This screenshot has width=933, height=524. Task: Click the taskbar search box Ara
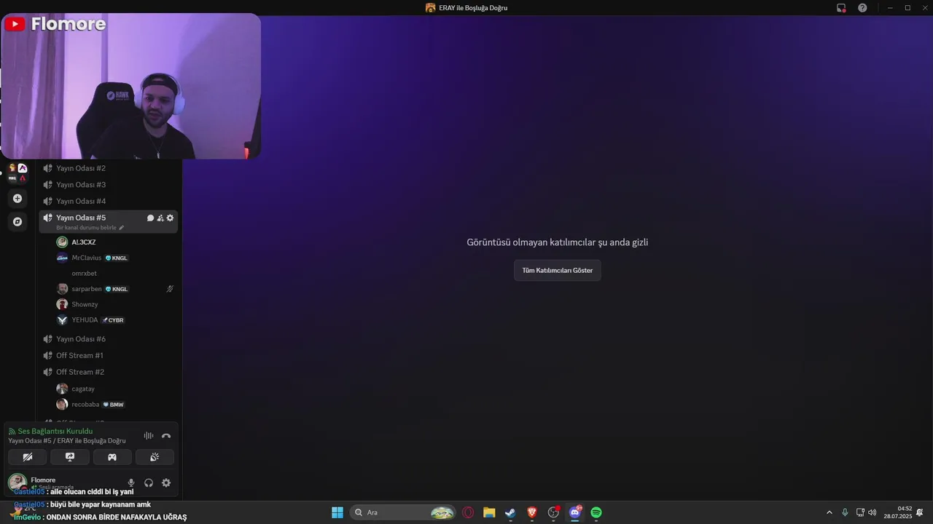pos(403,512)
